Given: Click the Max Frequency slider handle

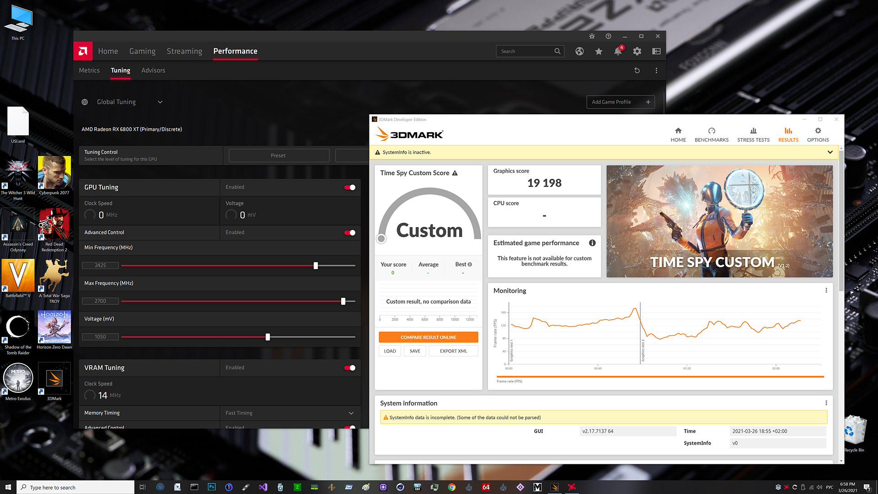Looking at the screenshot, I should coord(343,301).
